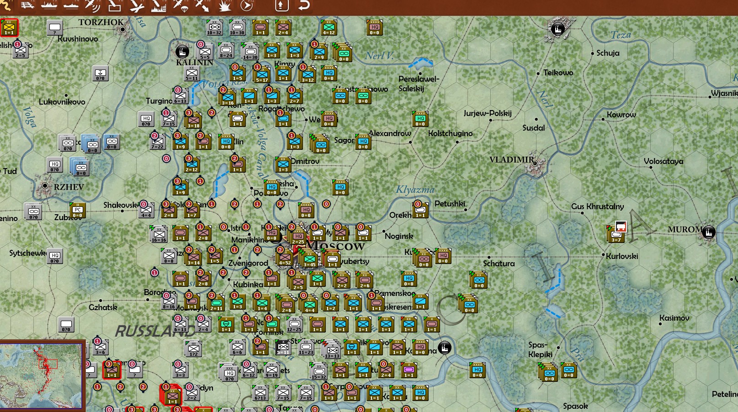Select the bomb unit mode icon

click(x=114, y=5)
